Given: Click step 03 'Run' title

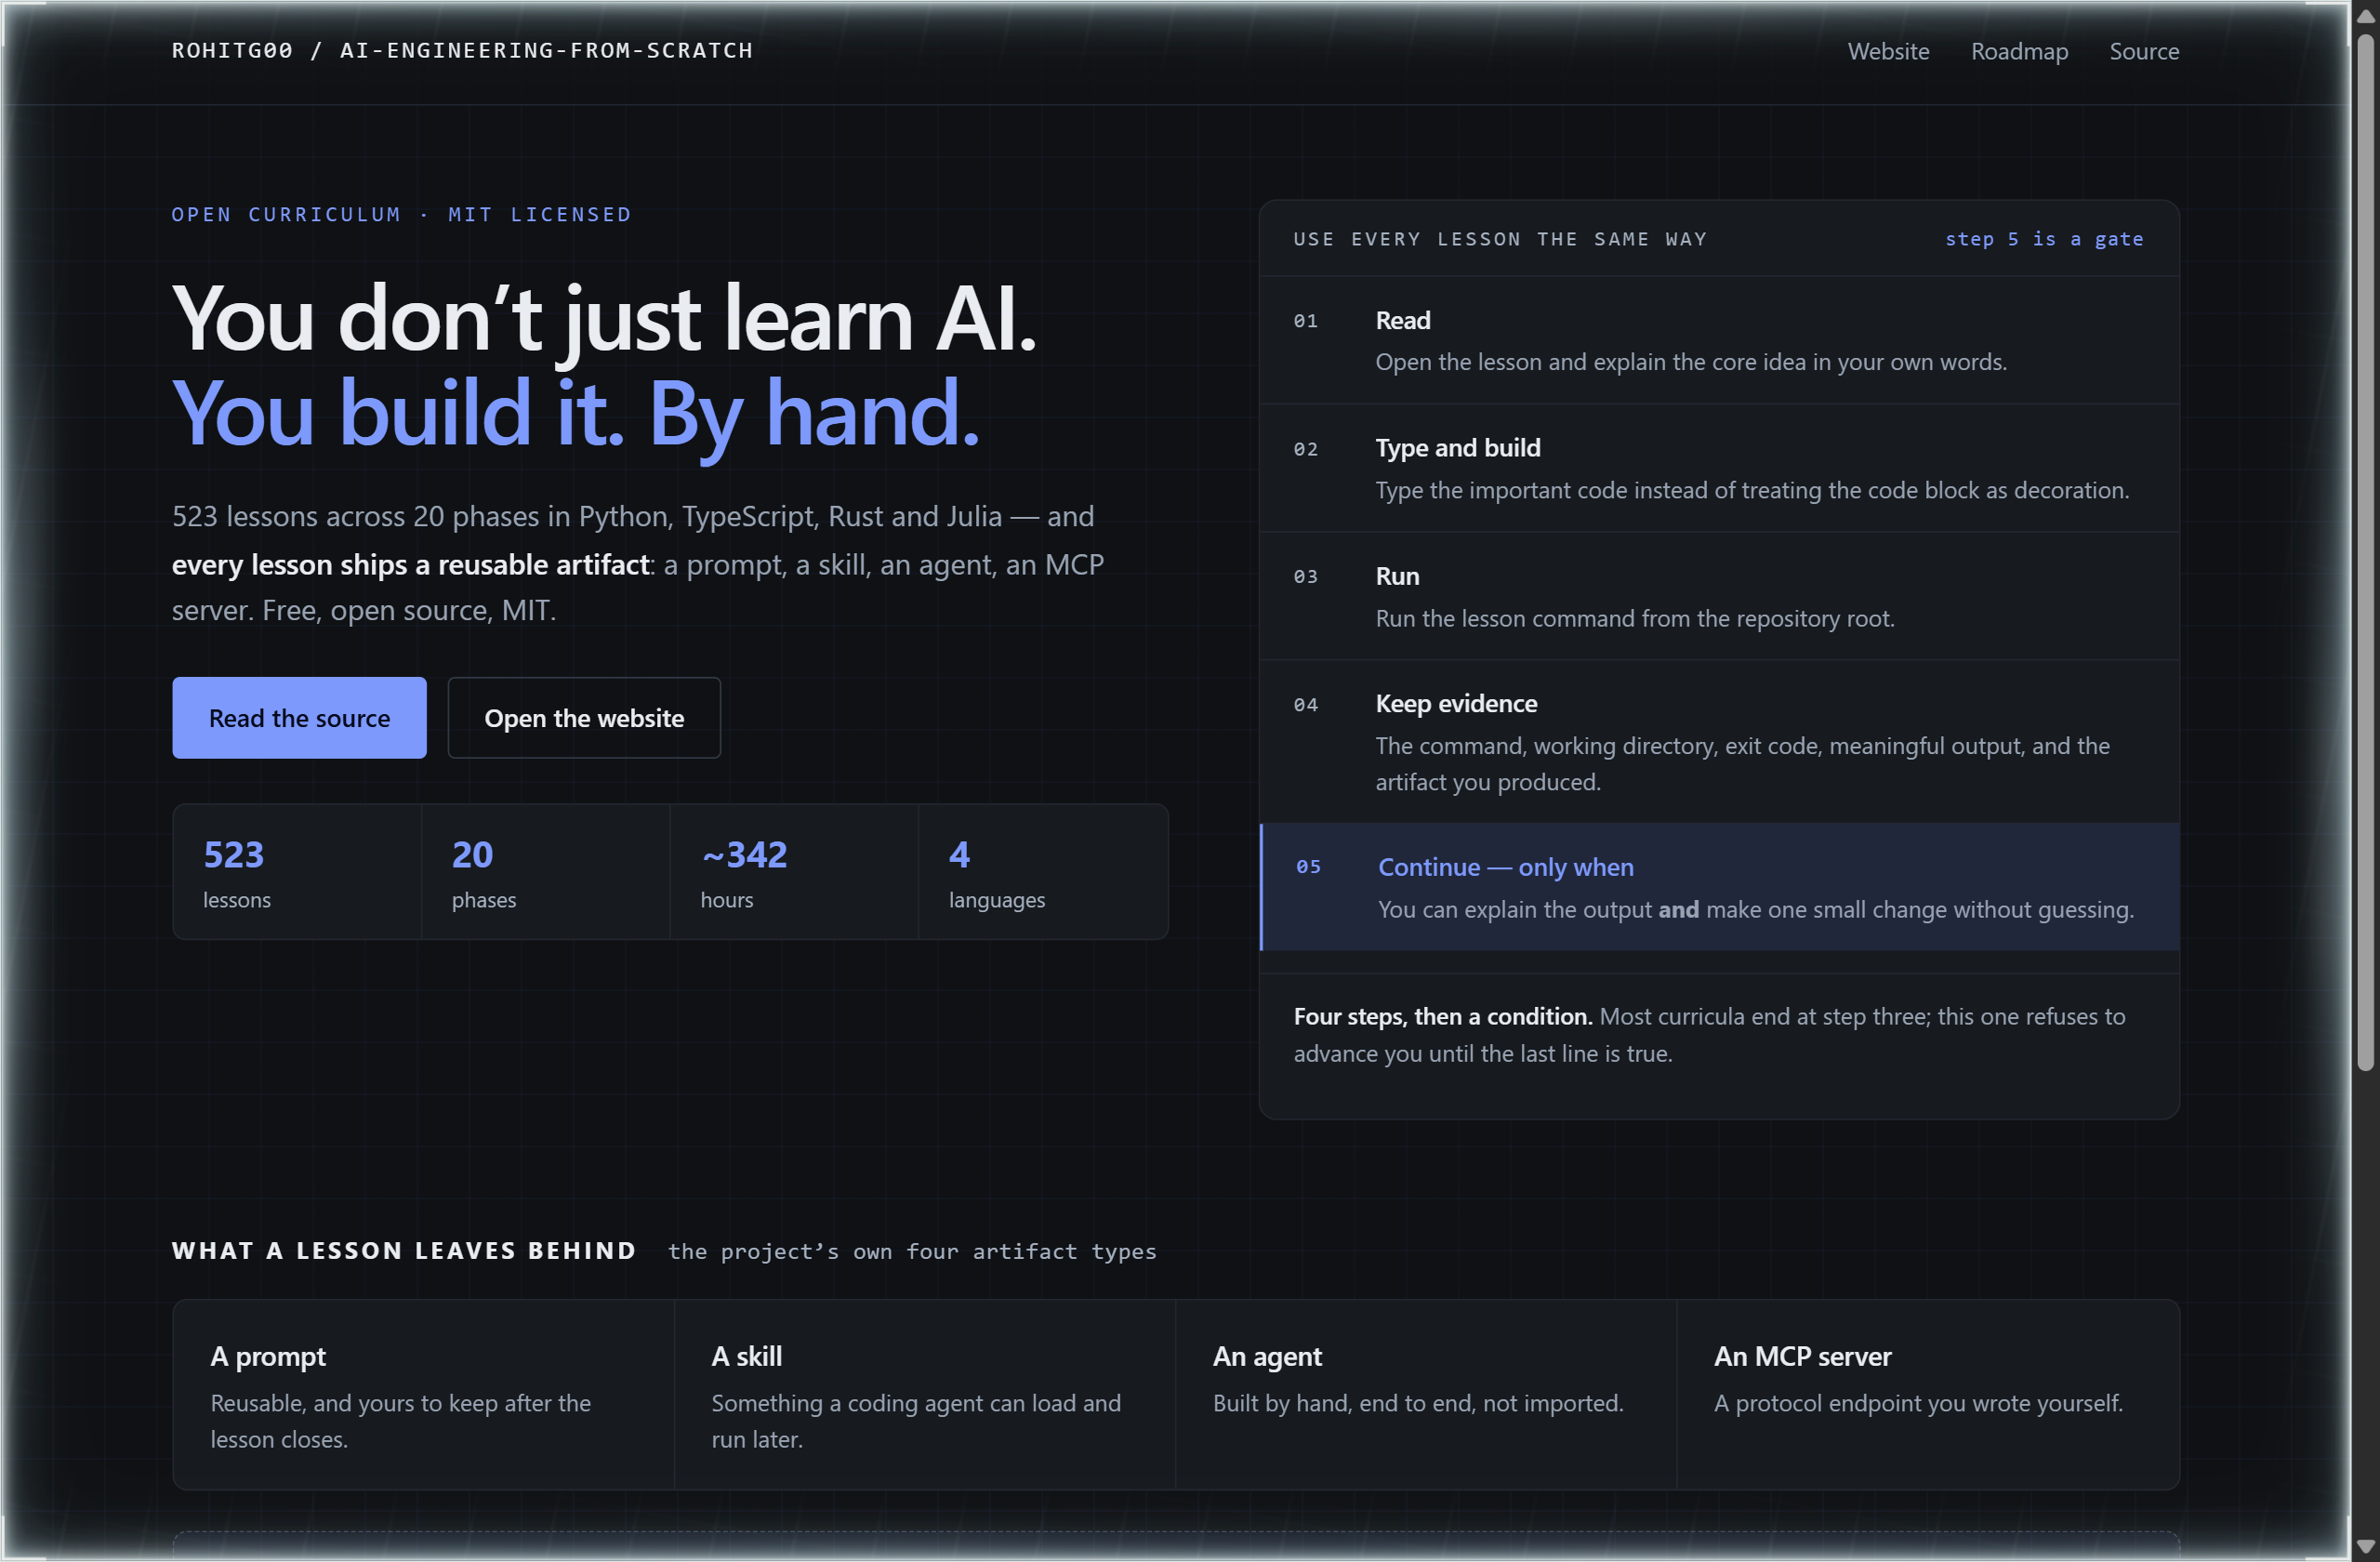Looking at the screenshot, I should coord(1397,576).
